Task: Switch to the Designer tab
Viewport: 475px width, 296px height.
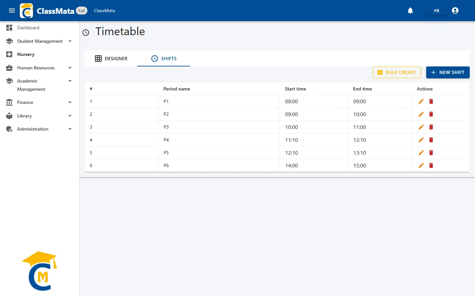Action: [111, 59]
